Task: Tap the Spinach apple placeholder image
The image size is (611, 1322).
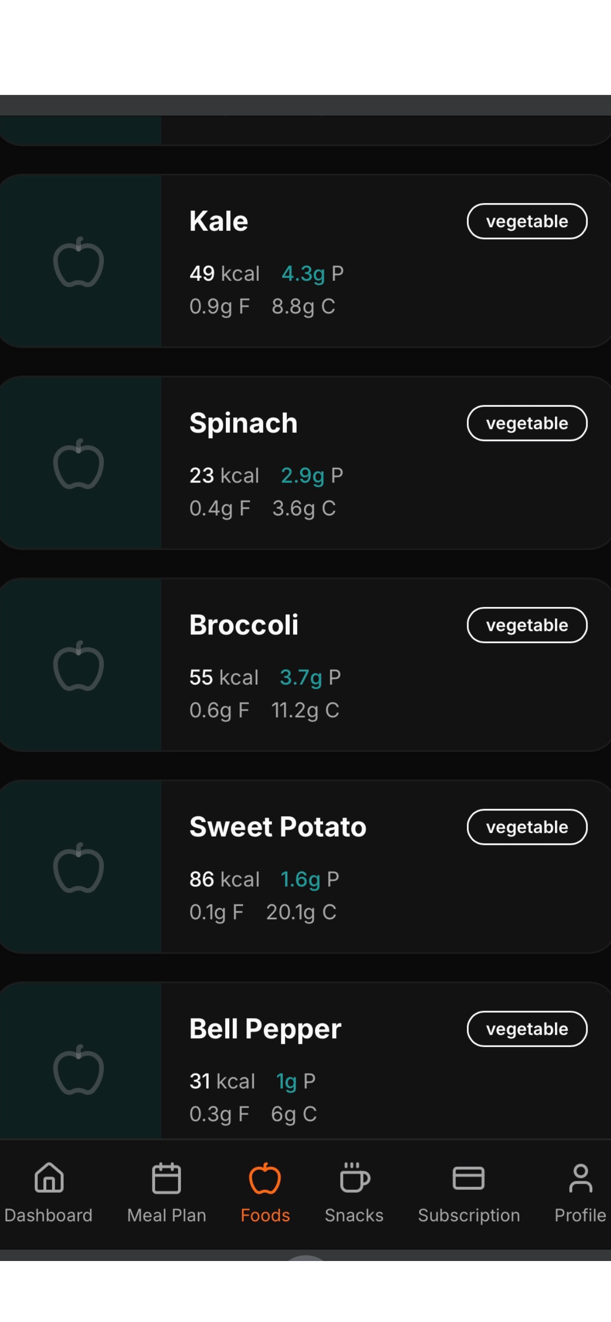Action: pyautogui.click(x=79, y=463)
